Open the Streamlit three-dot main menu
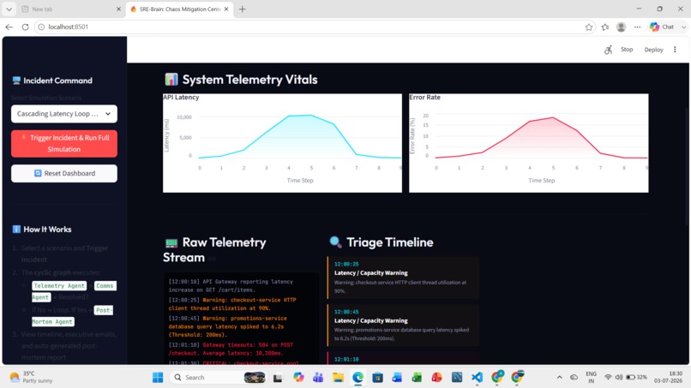 pos(675,50)
